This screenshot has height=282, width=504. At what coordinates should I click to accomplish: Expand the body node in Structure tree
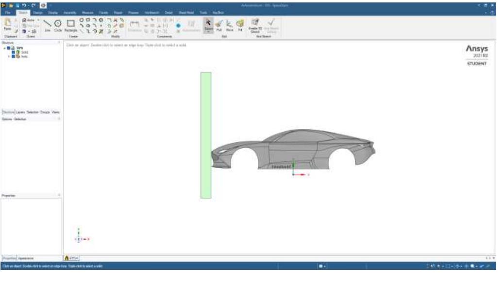[x=8, y=56]
